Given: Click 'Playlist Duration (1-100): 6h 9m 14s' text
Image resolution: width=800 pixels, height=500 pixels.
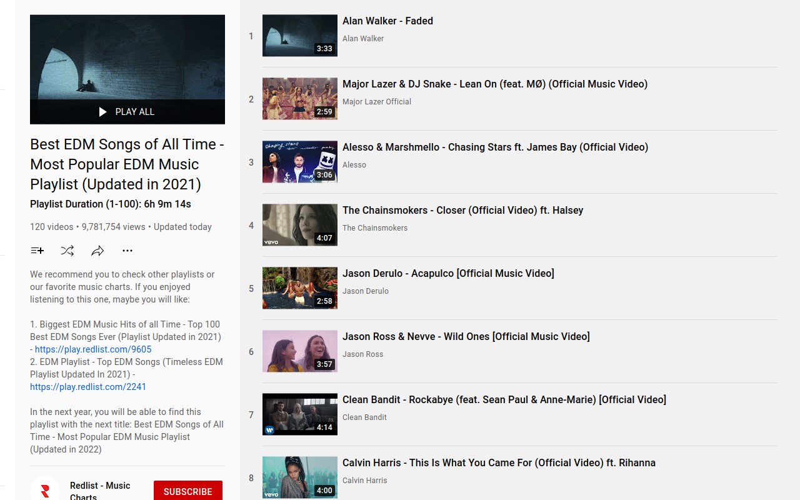Looking at the screenshot, I should [x=111, y=204].
